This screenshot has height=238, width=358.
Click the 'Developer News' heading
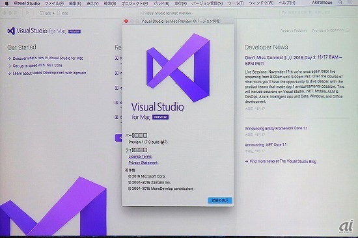point(266,47)
